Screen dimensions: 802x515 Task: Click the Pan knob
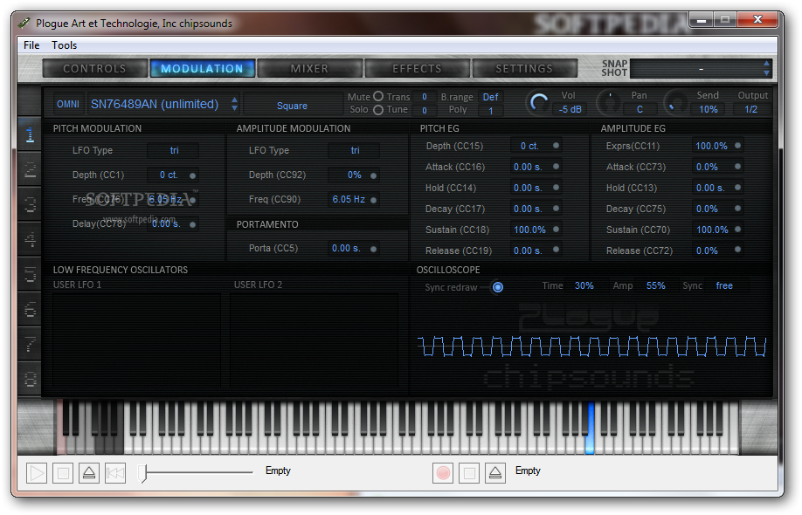coord(610,103)
